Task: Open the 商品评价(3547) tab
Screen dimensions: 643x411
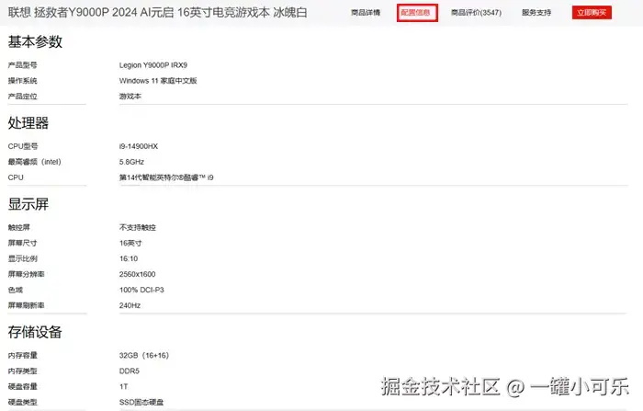Action: click(476, 13)
